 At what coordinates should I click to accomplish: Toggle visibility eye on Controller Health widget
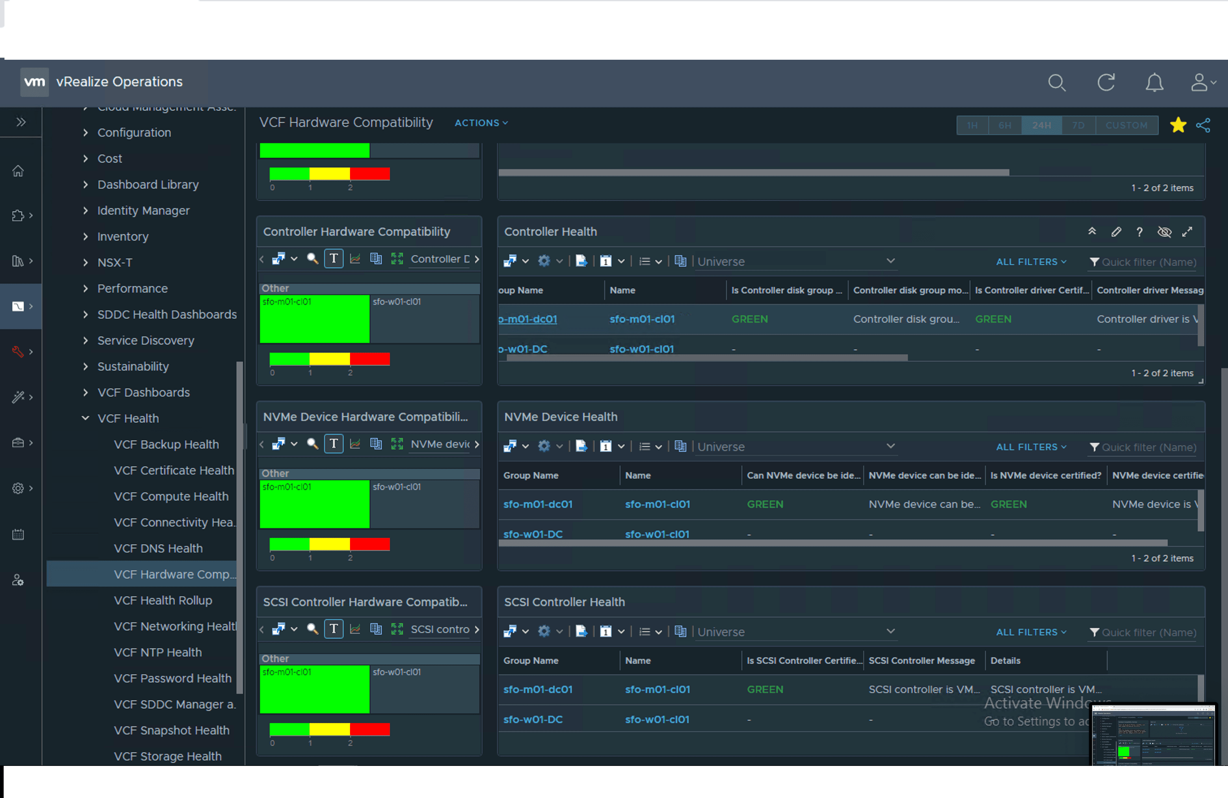pyautogui.click(x=1164, y=232)
